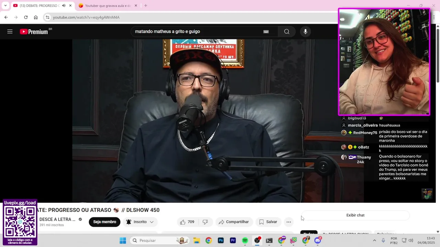Close the Youtuber que gravava tab

136,5
